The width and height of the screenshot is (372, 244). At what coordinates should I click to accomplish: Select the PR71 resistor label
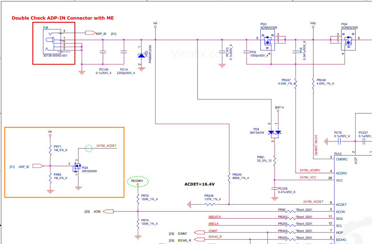57,147
